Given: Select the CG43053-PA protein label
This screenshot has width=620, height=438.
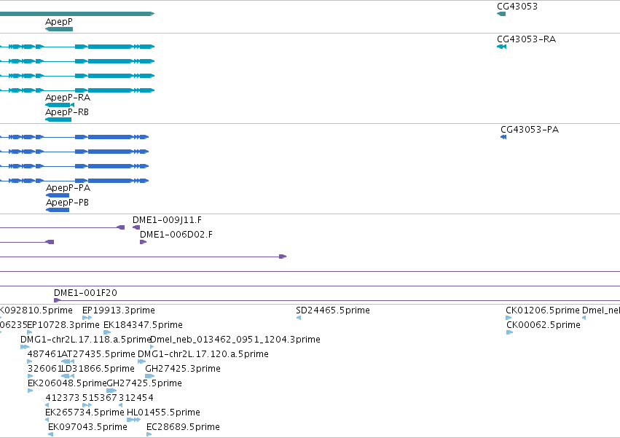Looking at the screenshot, I should [x=530, y=130].
